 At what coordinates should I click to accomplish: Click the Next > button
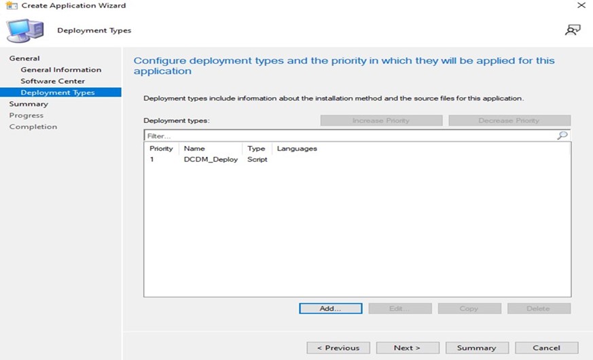click(407, 348)
